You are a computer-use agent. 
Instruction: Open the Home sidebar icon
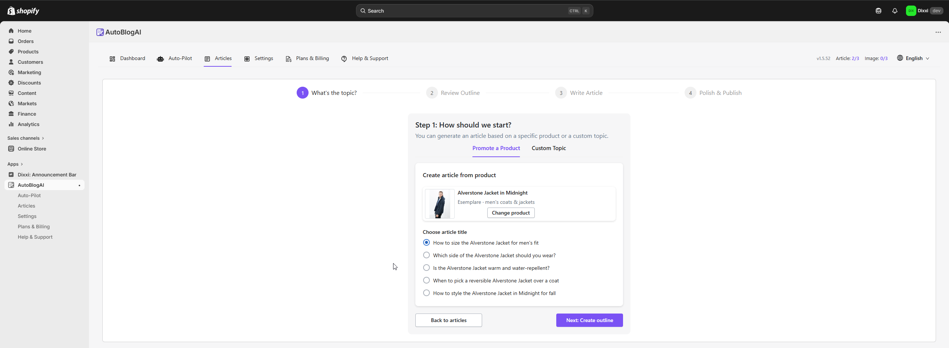[11, 31]
